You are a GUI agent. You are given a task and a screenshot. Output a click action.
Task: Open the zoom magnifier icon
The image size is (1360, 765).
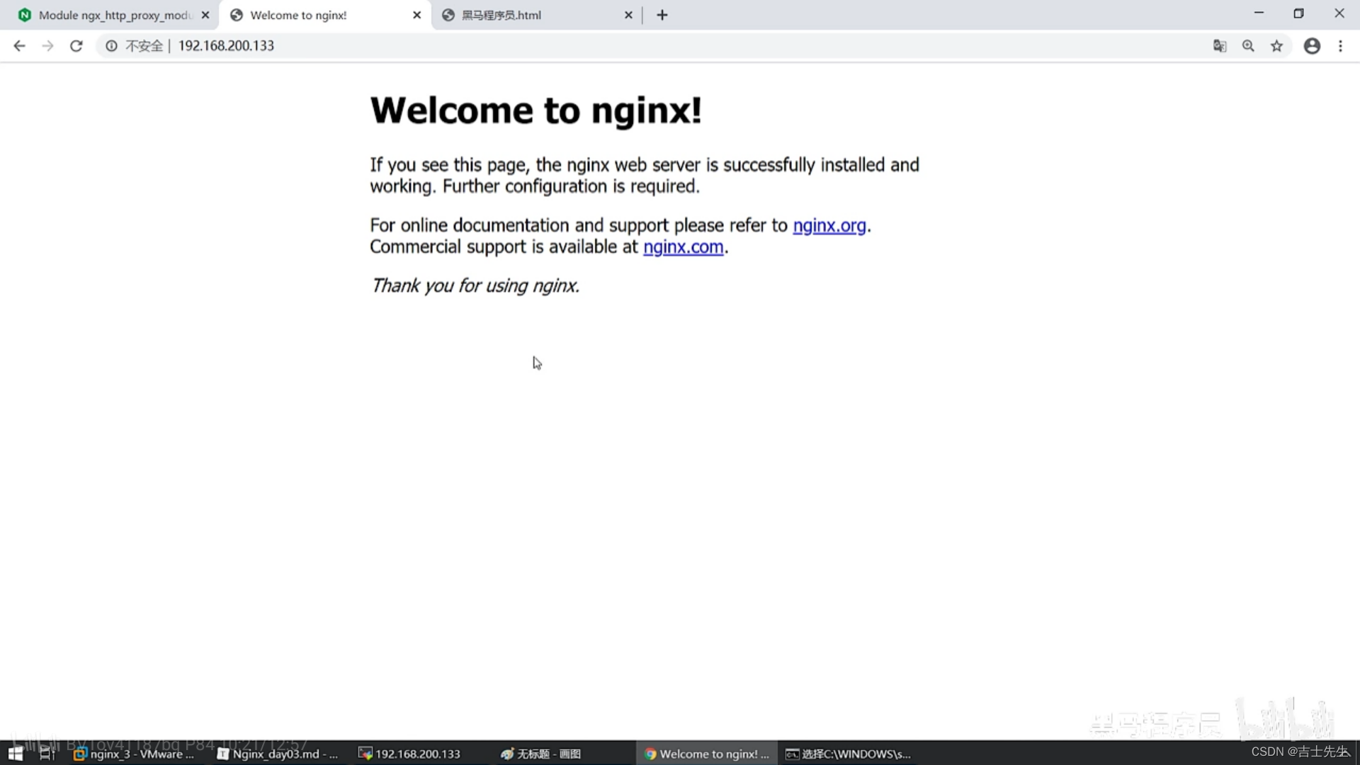point(1248,46)
